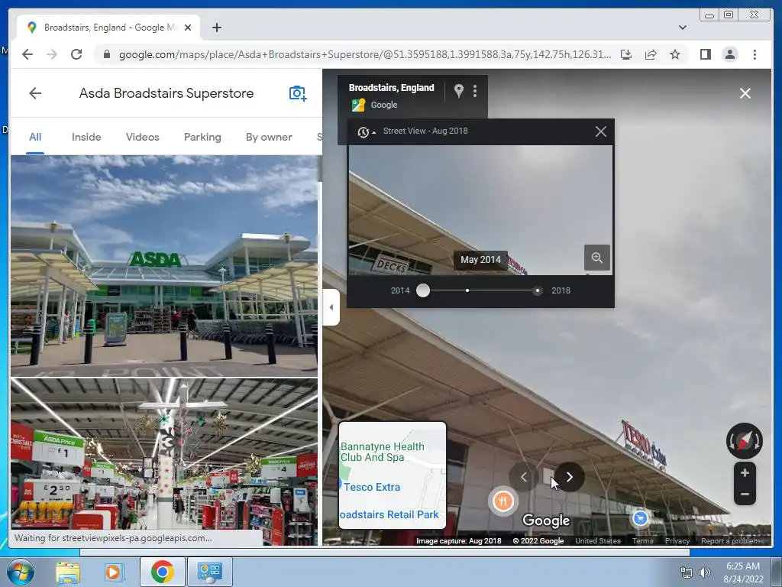782x587 pixels.
Task: Click the share page icon
Action: (651, 54)
